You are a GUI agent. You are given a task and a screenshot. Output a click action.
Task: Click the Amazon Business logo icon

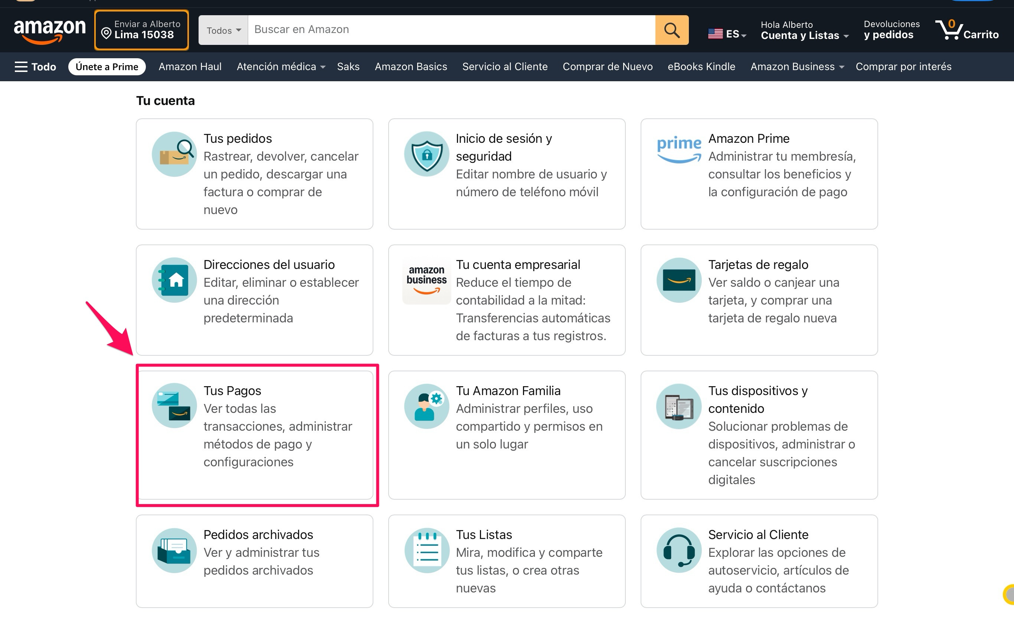(x=426, y=280)
